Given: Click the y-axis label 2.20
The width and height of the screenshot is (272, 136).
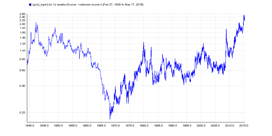Looking at the screenshot, I should [23, 20].
